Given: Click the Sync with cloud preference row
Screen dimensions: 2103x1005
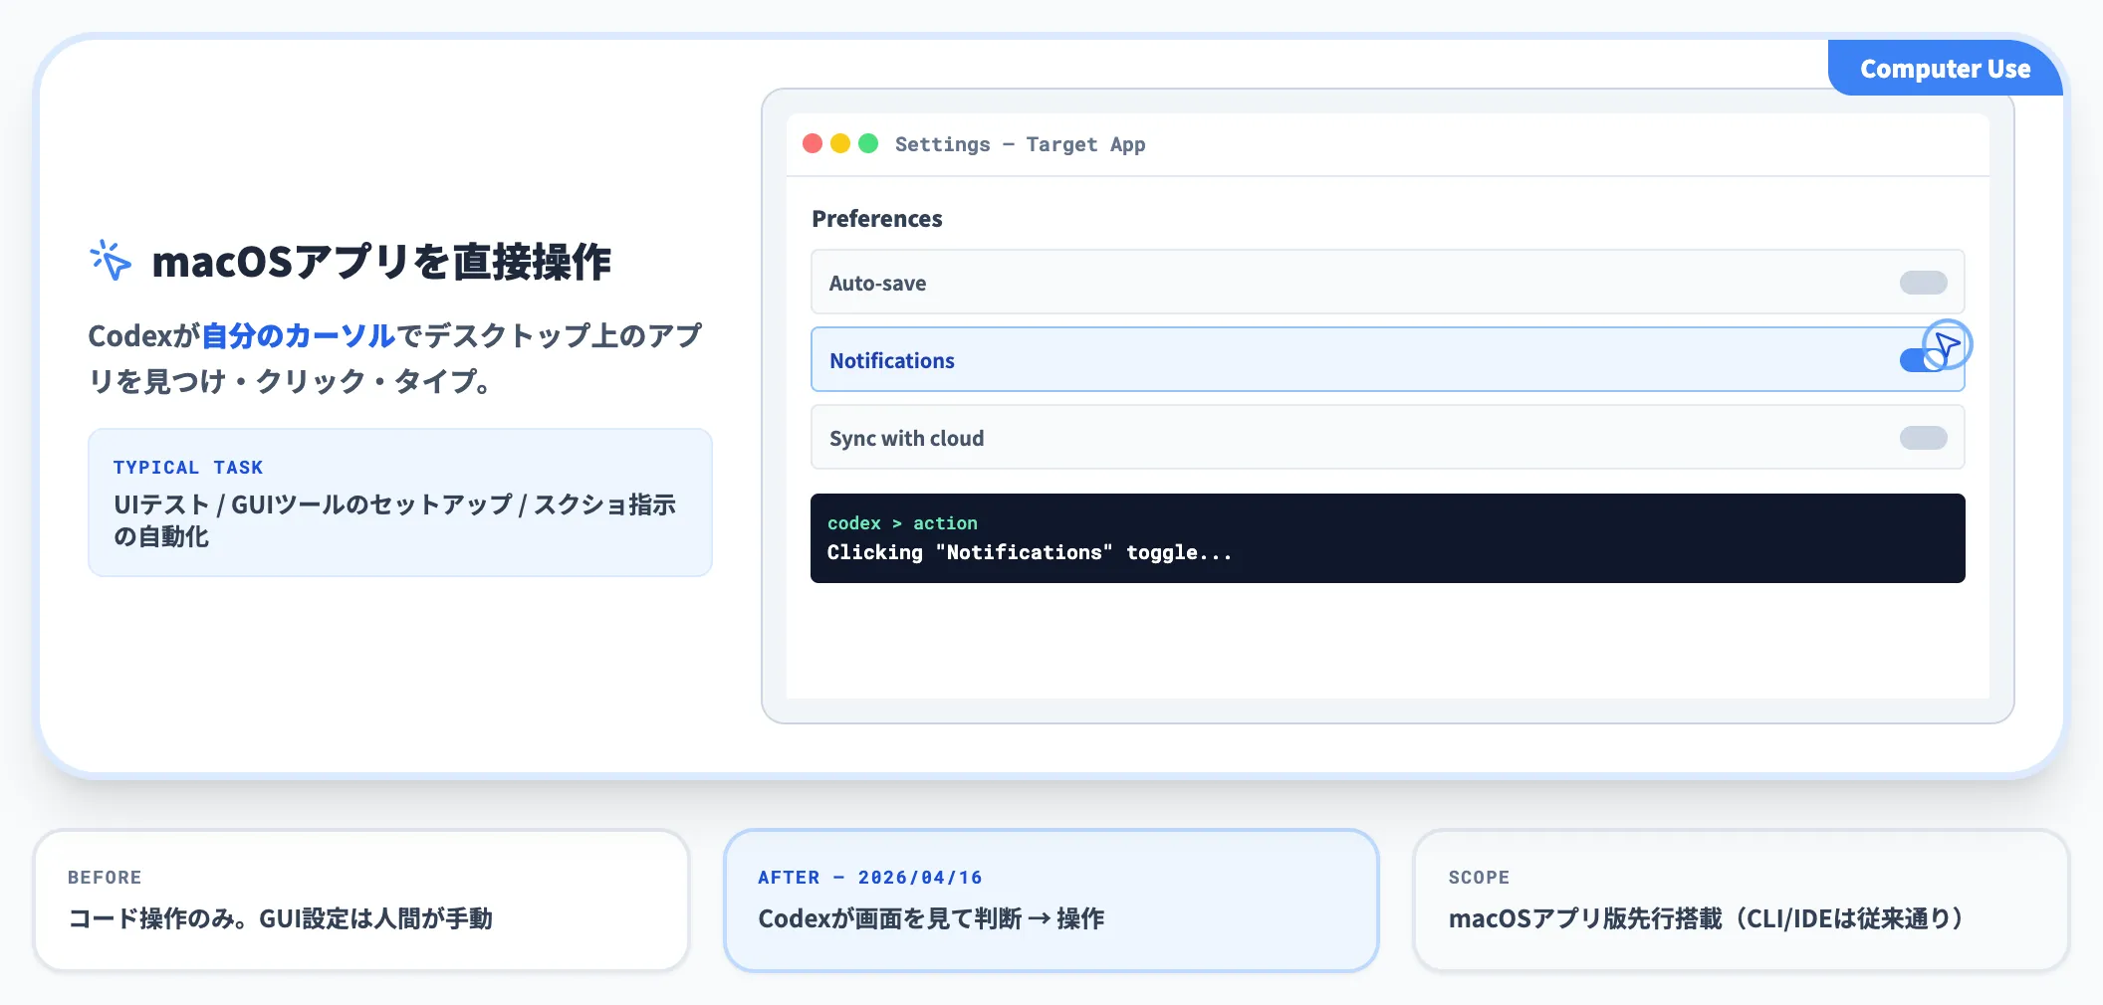Looking at the screenshot, I should [x=1195, y=438].
